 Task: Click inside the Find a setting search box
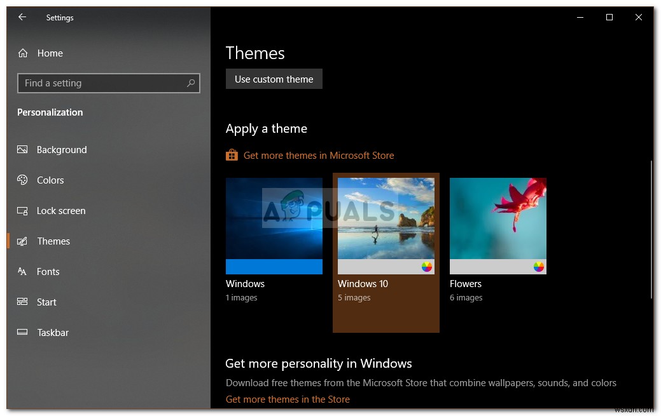[95, 83]
